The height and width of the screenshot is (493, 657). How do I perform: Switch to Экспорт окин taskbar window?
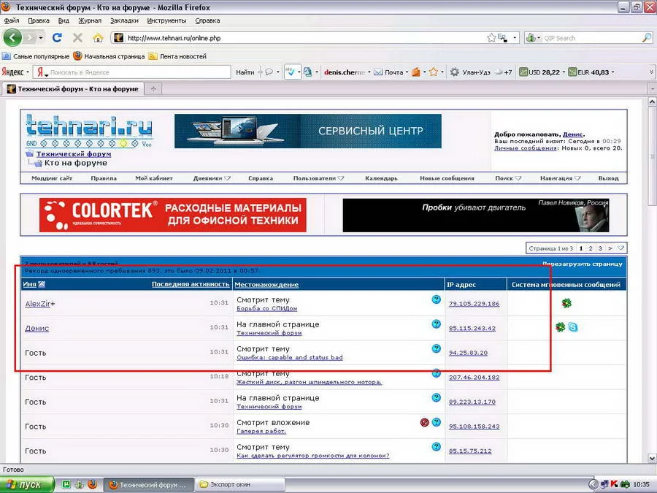(239, 484)
